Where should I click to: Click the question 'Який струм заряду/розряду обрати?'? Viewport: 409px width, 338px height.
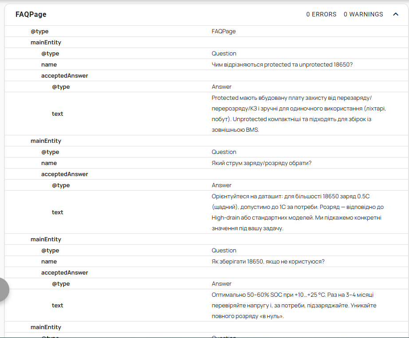261,163
